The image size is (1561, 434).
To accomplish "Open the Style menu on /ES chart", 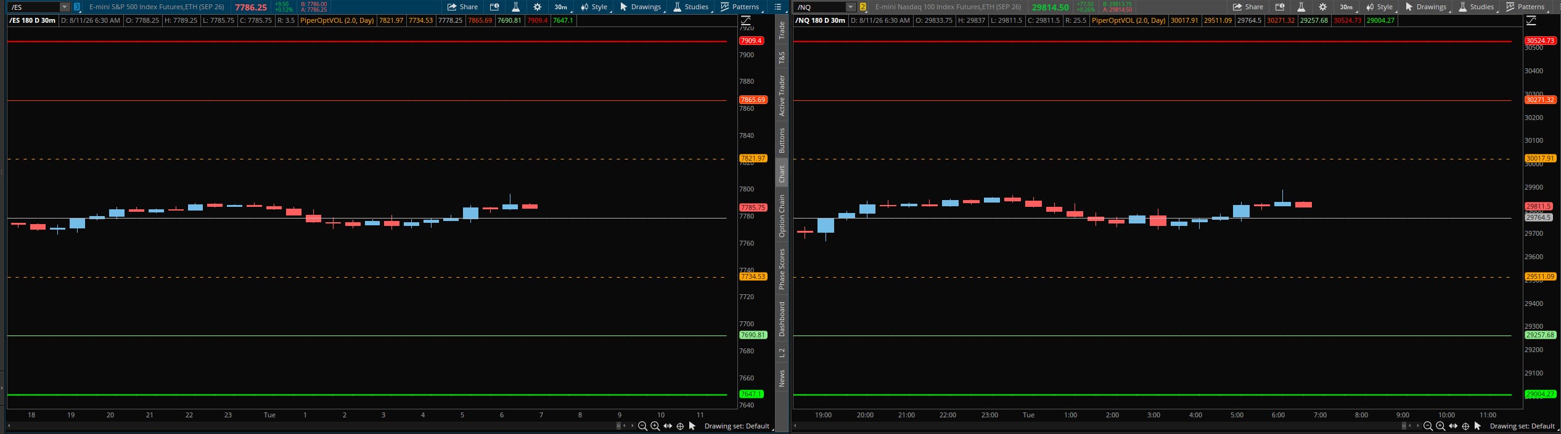I will click(594, 7).
